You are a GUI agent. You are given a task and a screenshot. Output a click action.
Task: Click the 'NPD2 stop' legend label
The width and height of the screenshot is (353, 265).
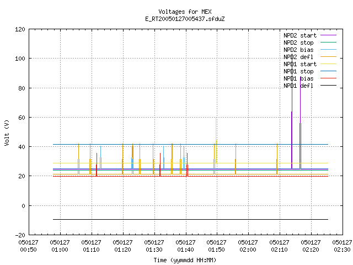coord(298,43)
